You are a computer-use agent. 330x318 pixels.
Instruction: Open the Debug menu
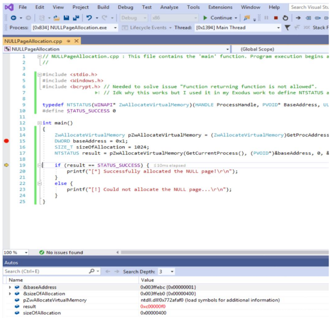tap(125, 7)
